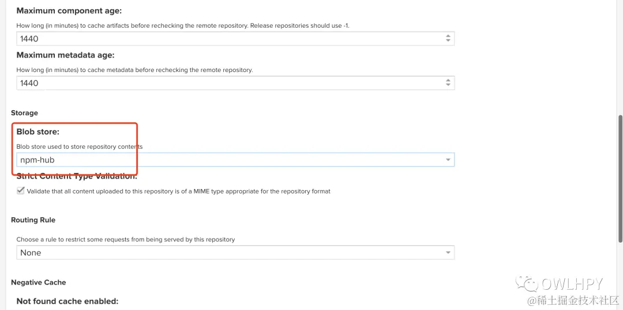Click the Maximum metadata age label
The height and width of the screenshot is (310, 623).
(x=65, y=55)
